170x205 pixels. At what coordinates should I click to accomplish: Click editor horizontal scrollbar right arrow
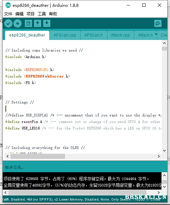(159, 156)
